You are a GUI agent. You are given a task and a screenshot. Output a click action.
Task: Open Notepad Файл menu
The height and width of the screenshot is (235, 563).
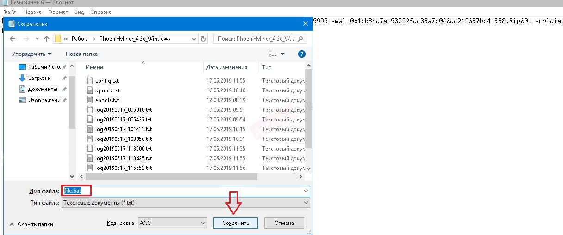pos(10,12)
